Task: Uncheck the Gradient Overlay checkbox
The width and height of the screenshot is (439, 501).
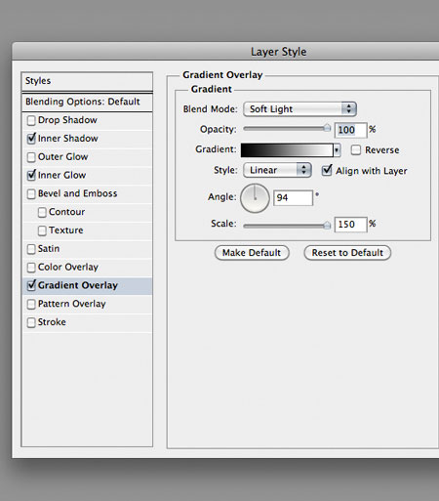Action: click(x=31, y=286)
